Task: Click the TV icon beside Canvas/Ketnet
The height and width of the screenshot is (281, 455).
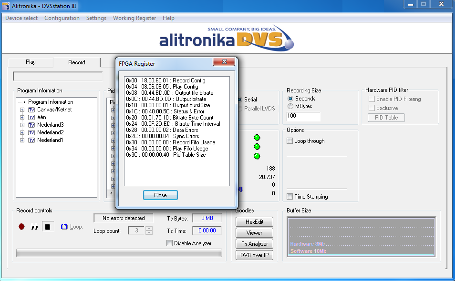Action: pyautogui.click(x=31, y=110)
